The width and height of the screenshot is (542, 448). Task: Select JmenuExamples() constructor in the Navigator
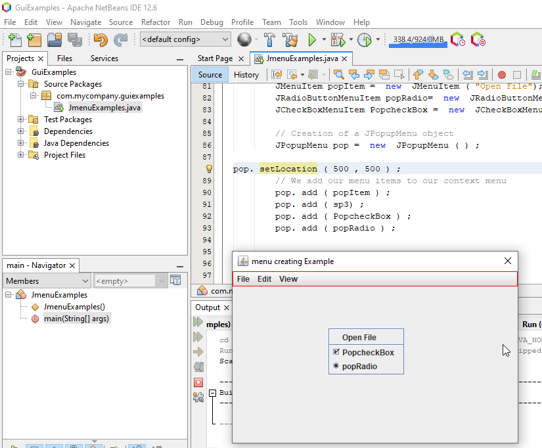[x=74, y=307]
